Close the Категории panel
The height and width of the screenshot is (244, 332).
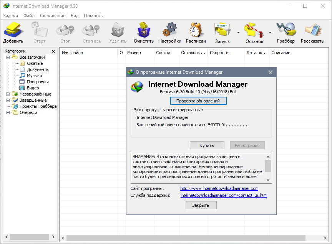pos(53,51)
